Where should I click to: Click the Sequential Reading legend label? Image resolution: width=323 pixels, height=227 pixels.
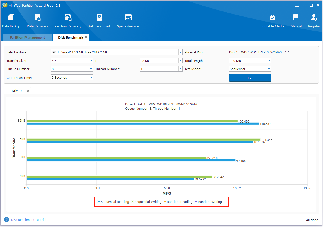click(115, 202)
